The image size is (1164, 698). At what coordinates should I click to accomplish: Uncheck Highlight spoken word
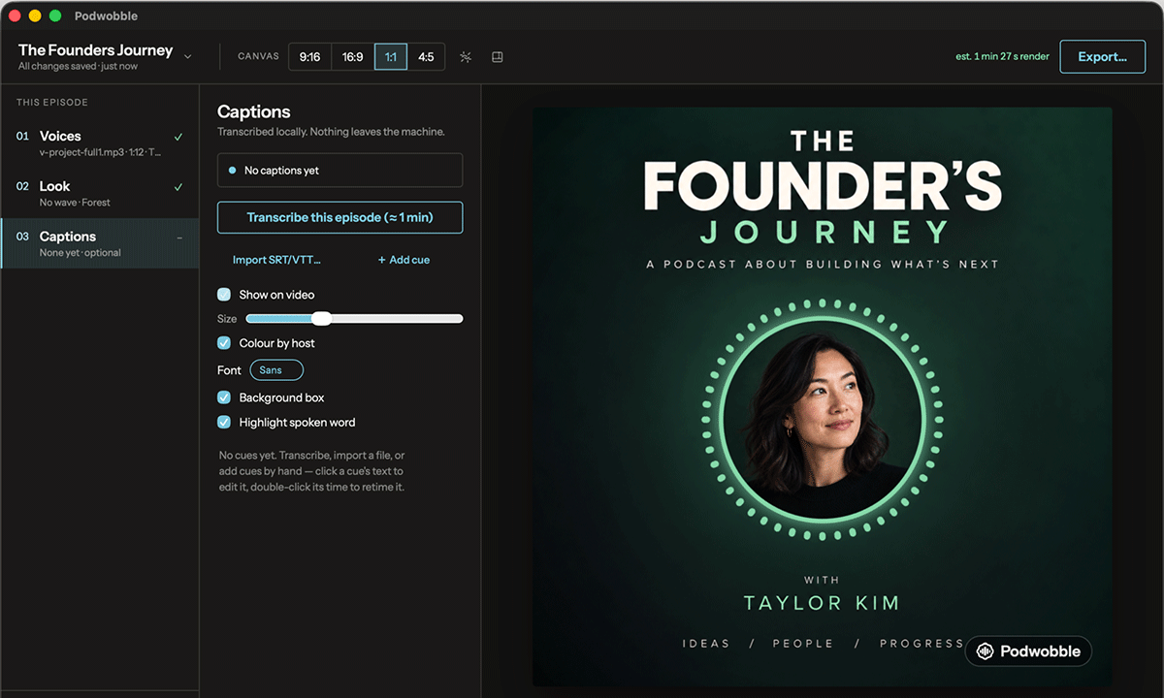coord(224,423)
